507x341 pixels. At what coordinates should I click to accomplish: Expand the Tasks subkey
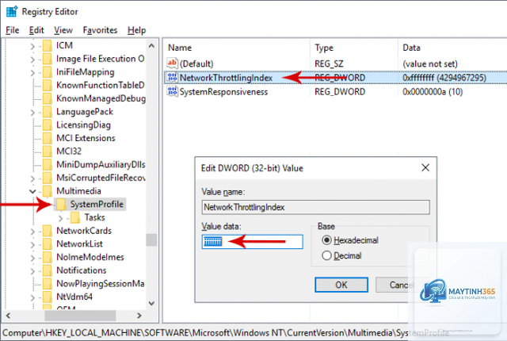[60, 218]
